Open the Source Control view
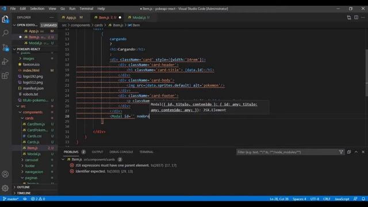Viewport: 368px width, 207px height. pyautogui.click(x=5, y=47)
